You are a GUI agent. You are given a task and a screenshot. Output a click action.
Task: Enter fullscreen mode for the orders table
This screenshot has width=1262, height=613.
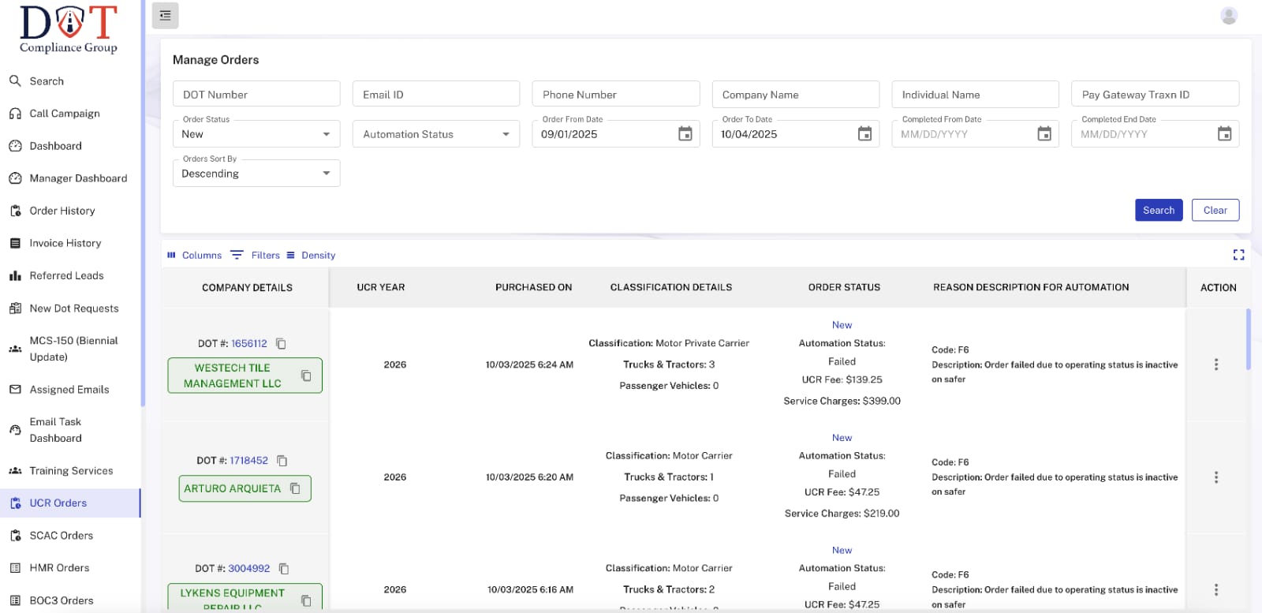(x=1238, y=255)
